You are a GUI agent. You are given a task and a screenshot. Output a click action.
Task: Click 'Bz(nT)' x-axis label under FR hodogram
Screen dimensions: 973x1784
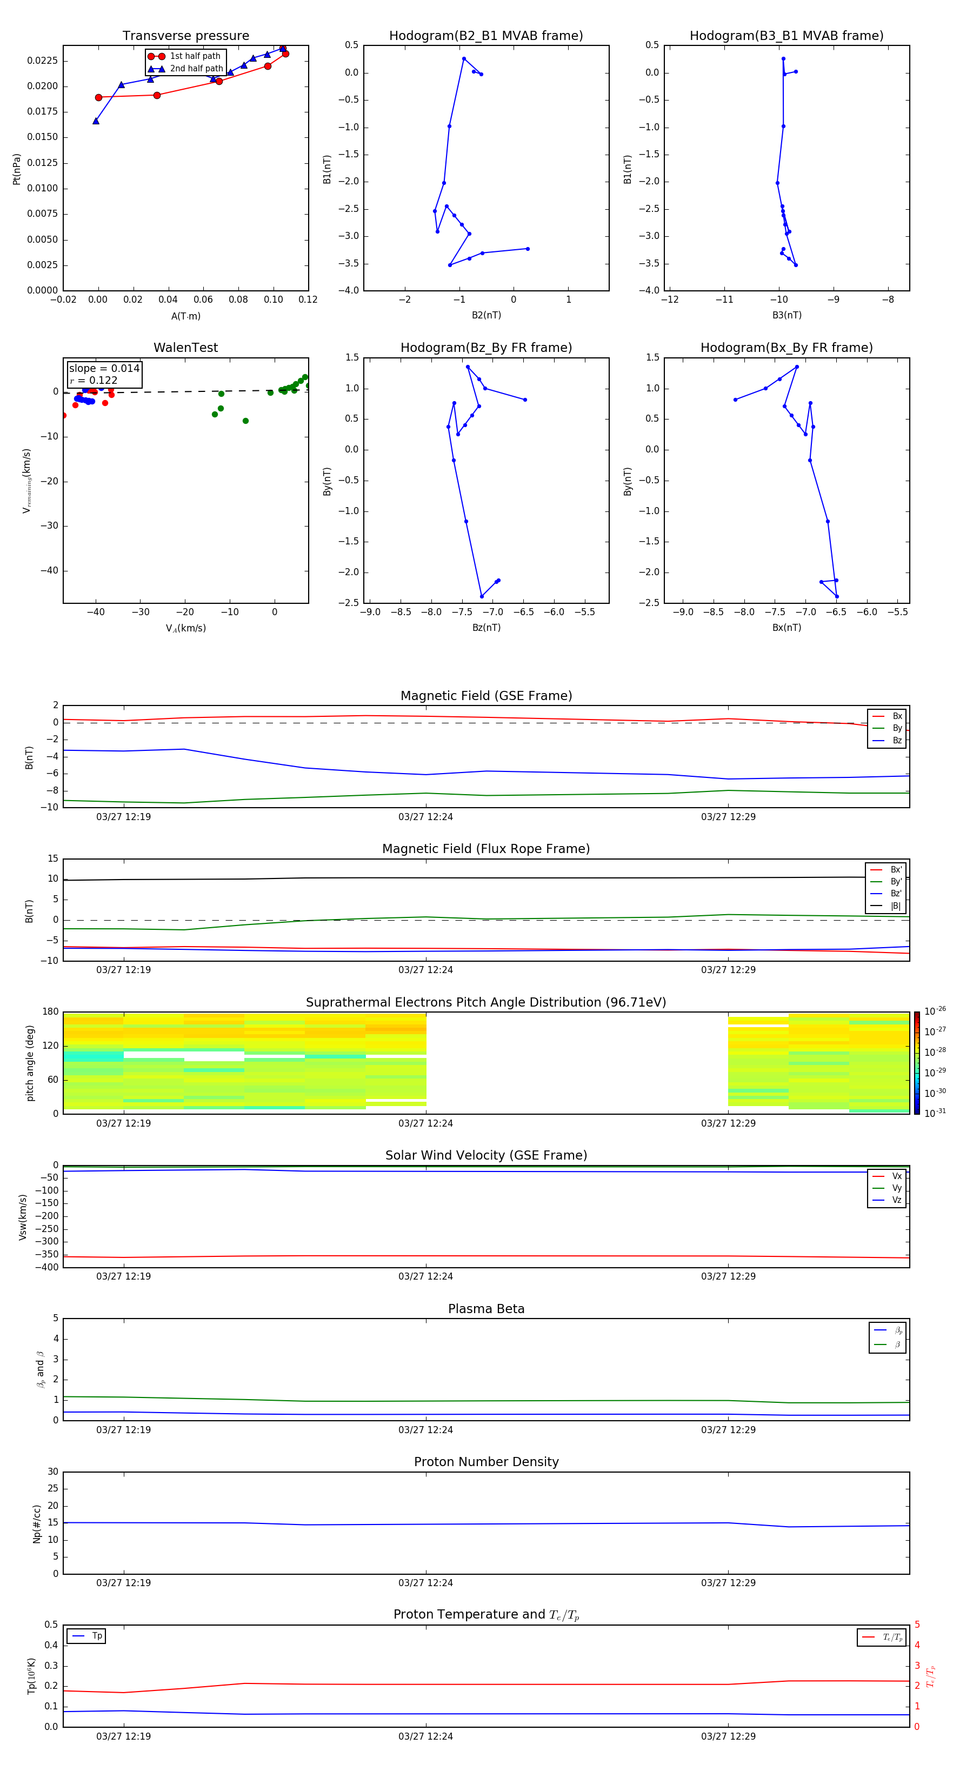click(486, 628)
